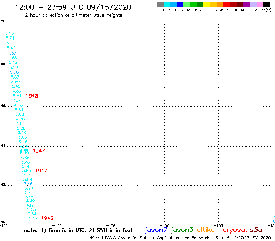Screen dimensions: 275x241
Task: Pick the cyan swatch in the color scale
Action: [167, 4]
